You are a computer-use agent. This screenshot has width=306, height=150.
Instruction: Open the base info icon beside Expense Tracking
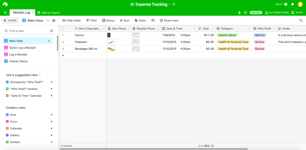tap(174, 4)
